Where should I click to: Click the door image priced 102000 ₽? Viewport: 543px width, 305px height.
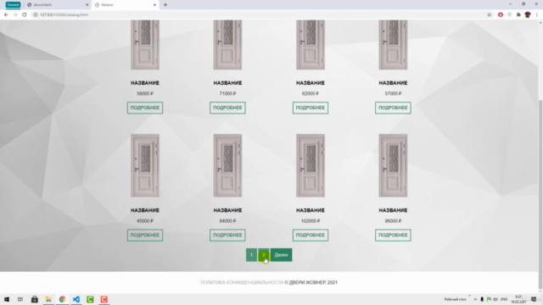311,166
